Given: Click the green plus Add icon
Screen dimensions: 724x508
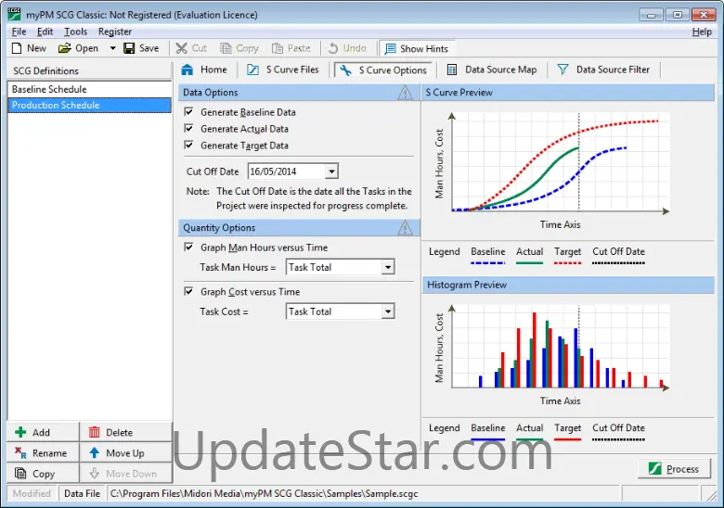Looking at the screenshot, I should 21,432.
